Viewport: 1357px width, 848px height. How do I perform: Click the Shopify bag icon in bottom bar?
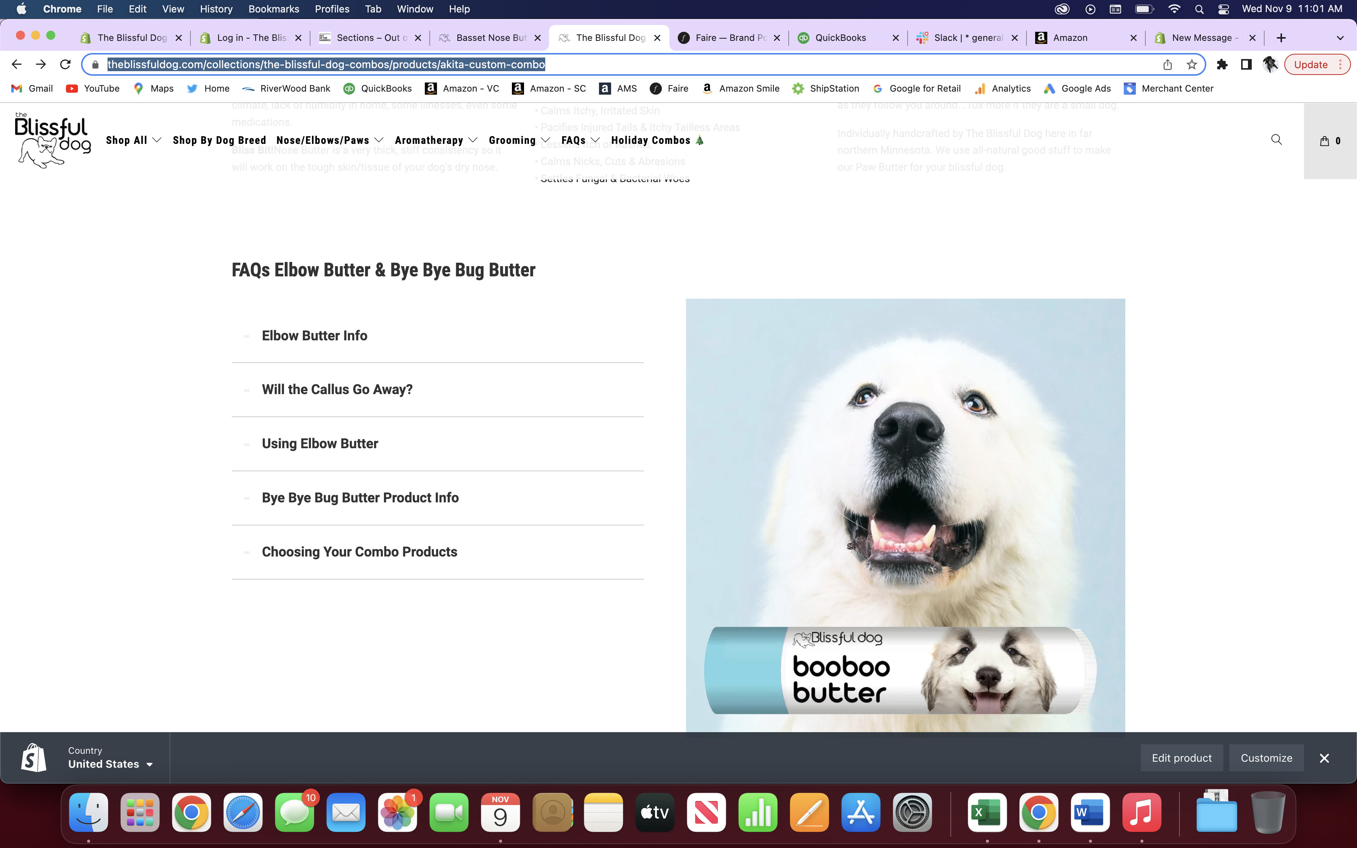coord(34,758)
